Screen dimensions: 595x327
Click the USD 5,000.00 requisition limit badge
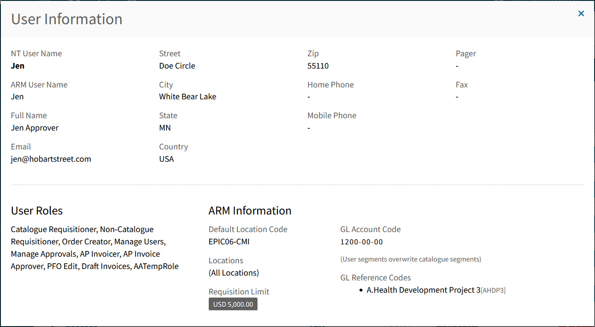click(x=233, y=304)
